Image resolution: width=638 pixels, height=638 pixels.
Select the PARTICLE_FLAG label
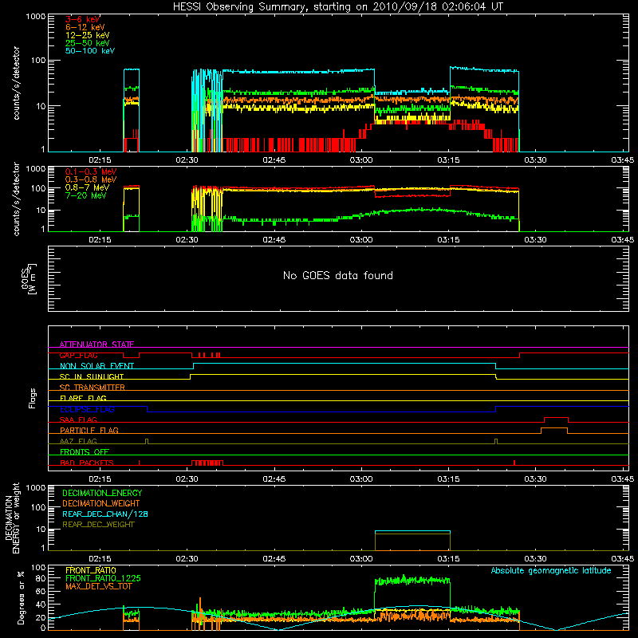89,430
